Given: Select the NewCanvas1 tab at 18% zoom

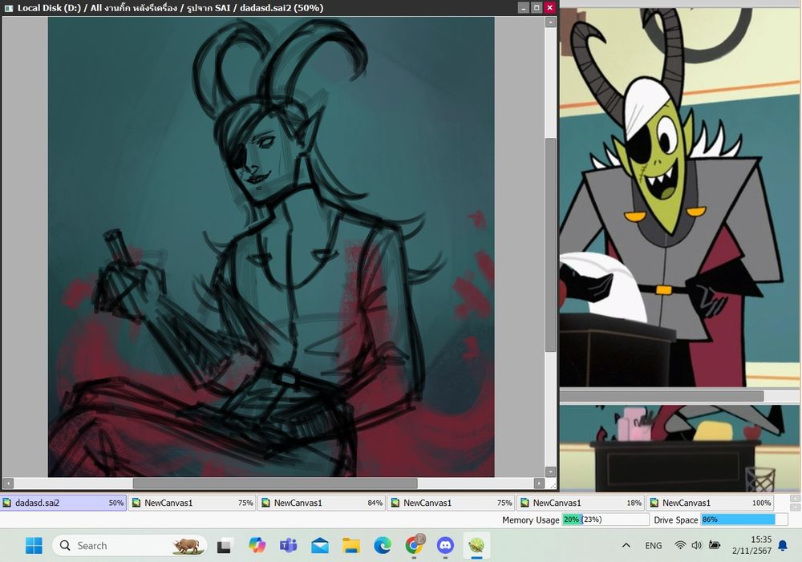Looking at the screenshot, I should coord(581,503).
